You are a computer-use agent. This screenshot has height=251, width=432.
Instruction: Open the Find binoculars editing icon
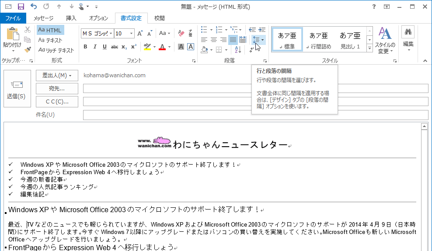(x=408, y=32)
